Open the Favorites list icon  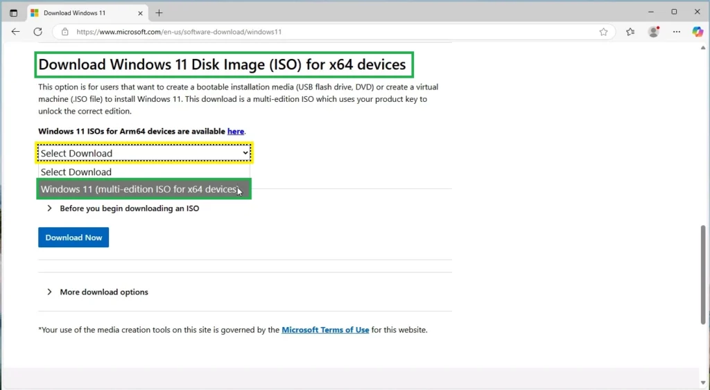(x=630, y=32)
